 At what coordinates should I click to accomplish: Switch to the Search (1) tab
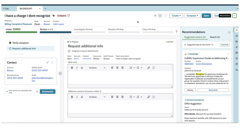[x=215, y=37]
